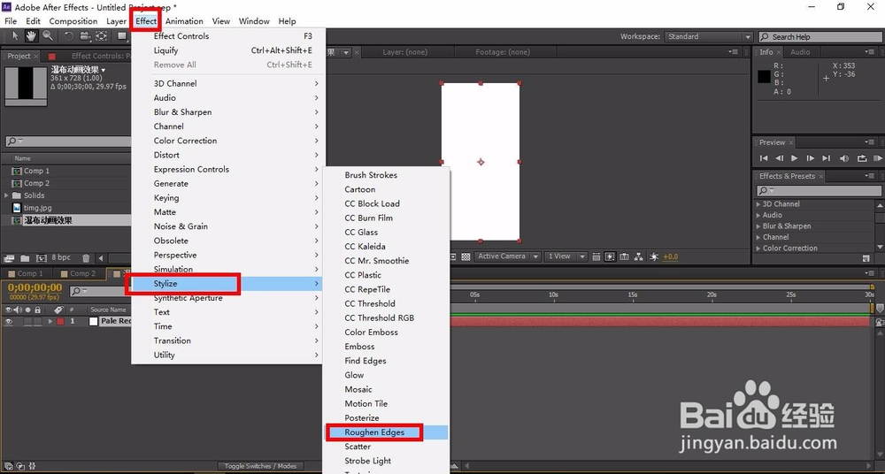Image resolution: width=885 pixels, height=474 pixels.
Task: Open the Composition menu
Action: [x=73, y=21]
